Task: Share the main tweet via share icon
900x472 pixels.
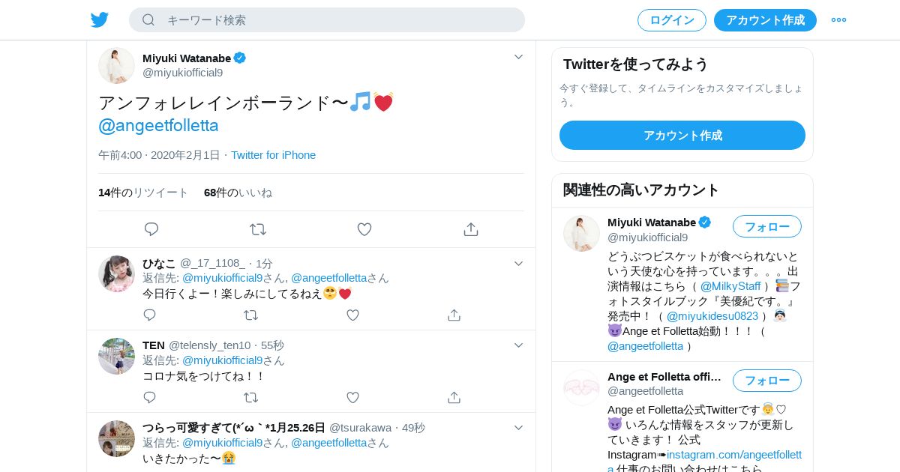Action: click(x=471, y=229)
